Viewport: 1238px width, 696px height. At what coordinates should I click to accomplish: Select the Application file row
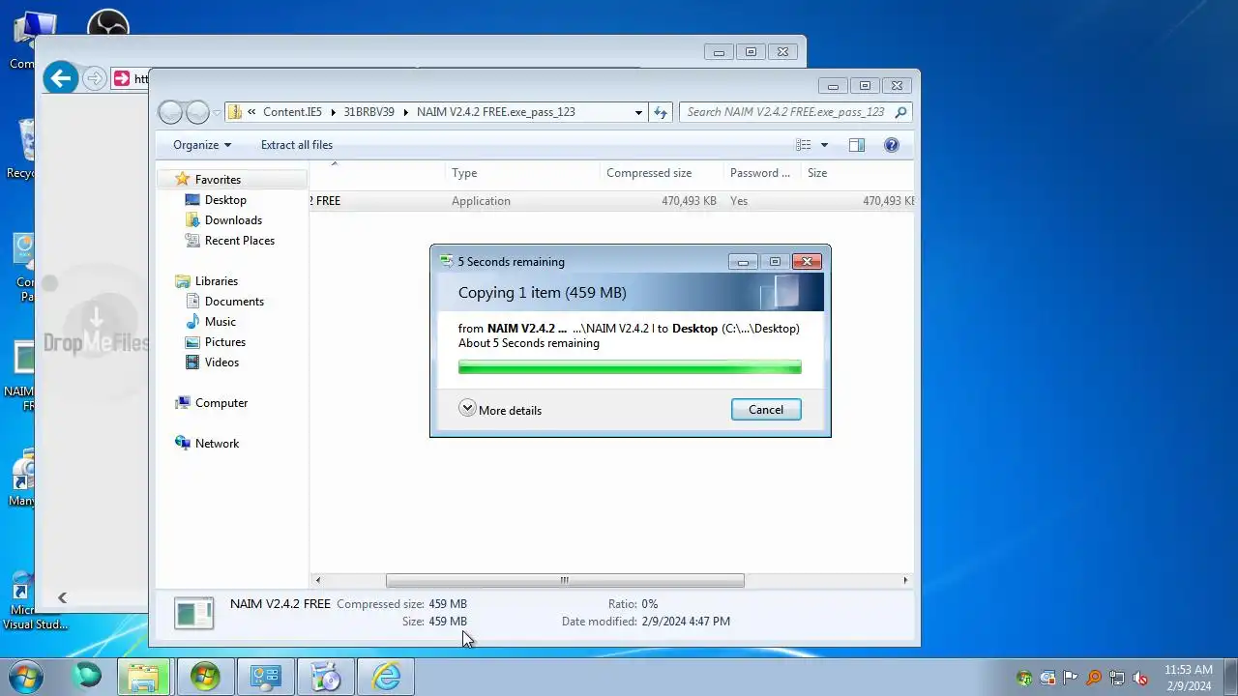[611, 201]
